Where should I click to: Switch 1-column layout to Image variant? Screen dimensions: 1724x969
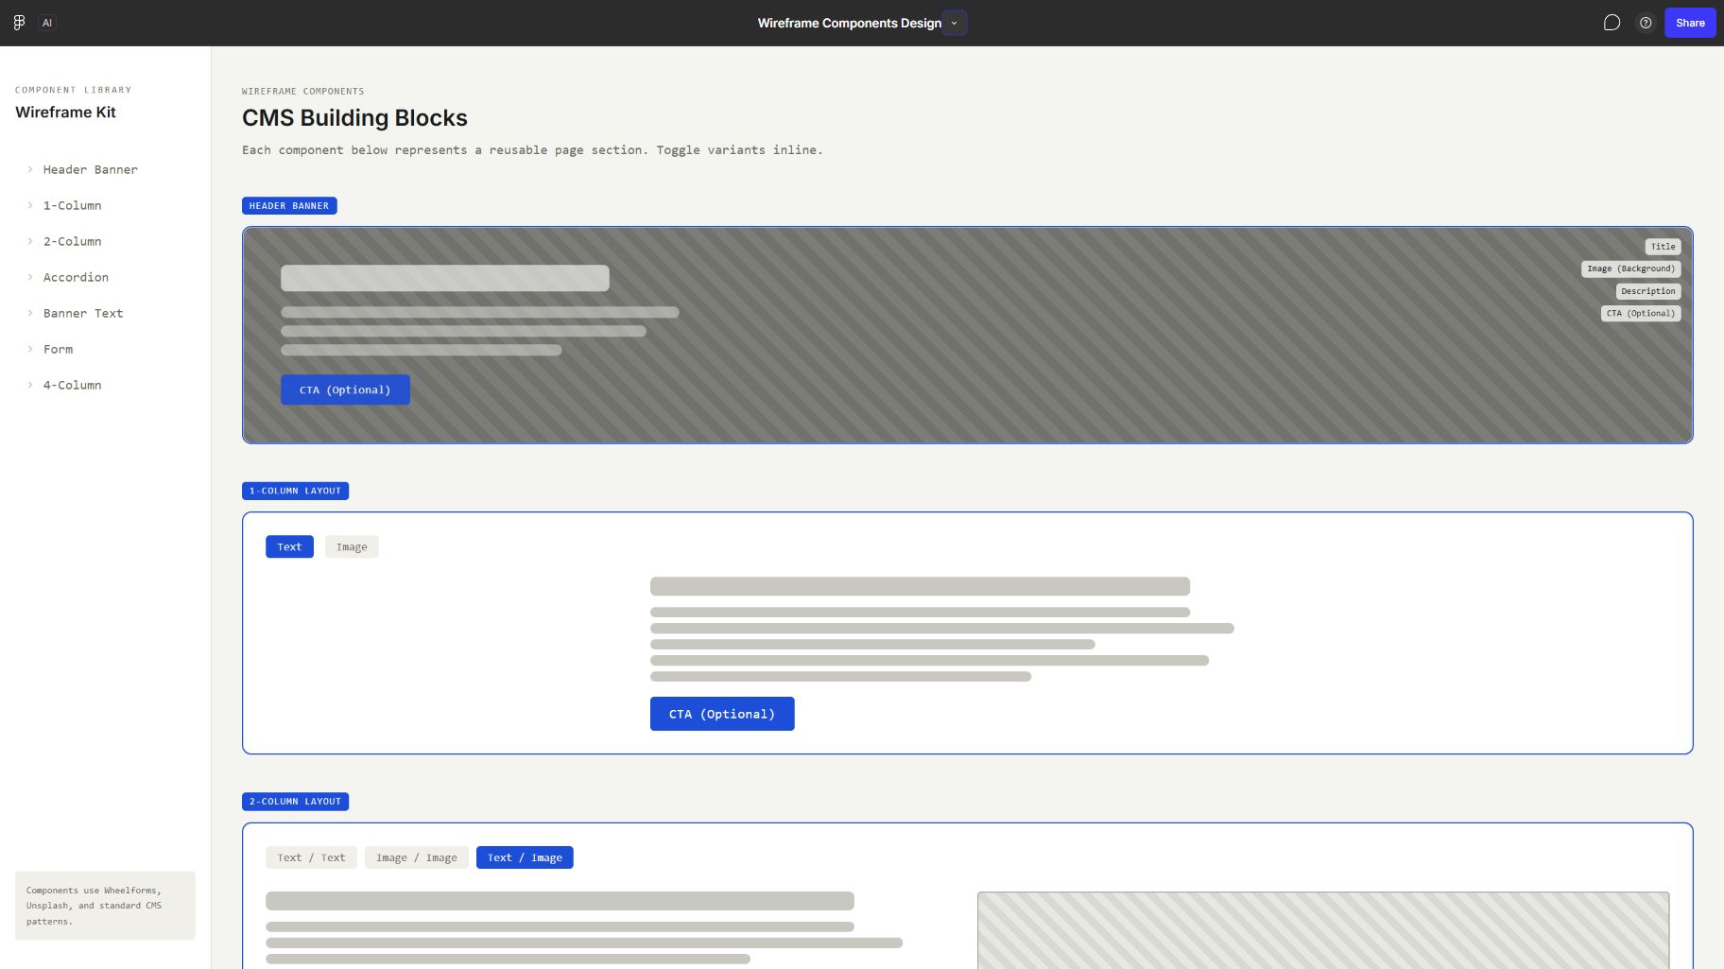click(352, 546)
